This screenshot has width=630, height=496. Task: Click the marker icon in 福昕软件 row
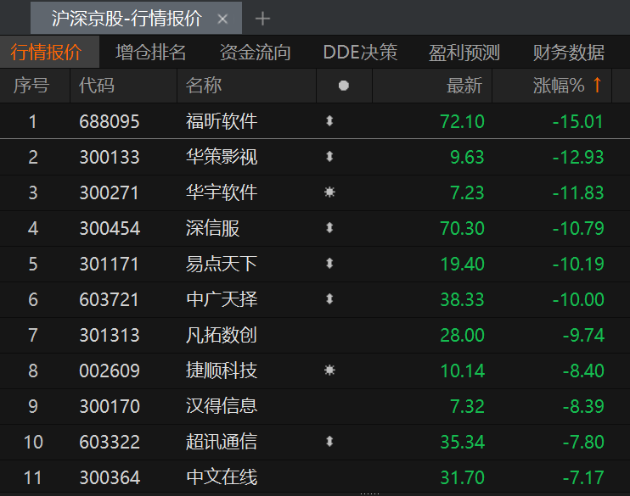(329, 120)
